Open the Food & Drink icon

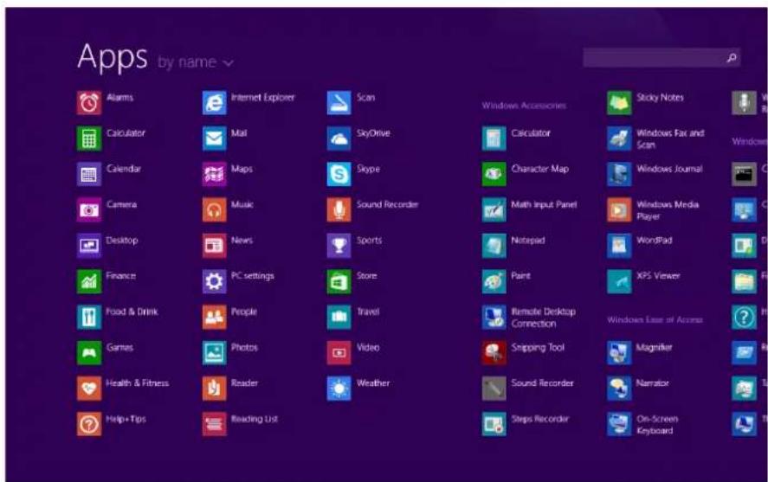pyautogui.click(x=89, y=317)
